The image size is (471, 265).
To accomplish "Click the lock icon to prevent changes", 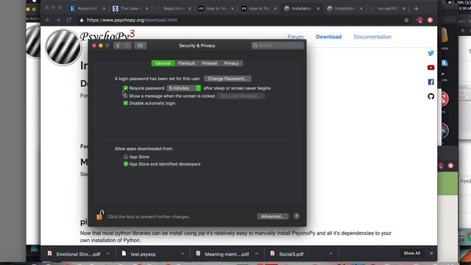I will click(x=100, y=215).
